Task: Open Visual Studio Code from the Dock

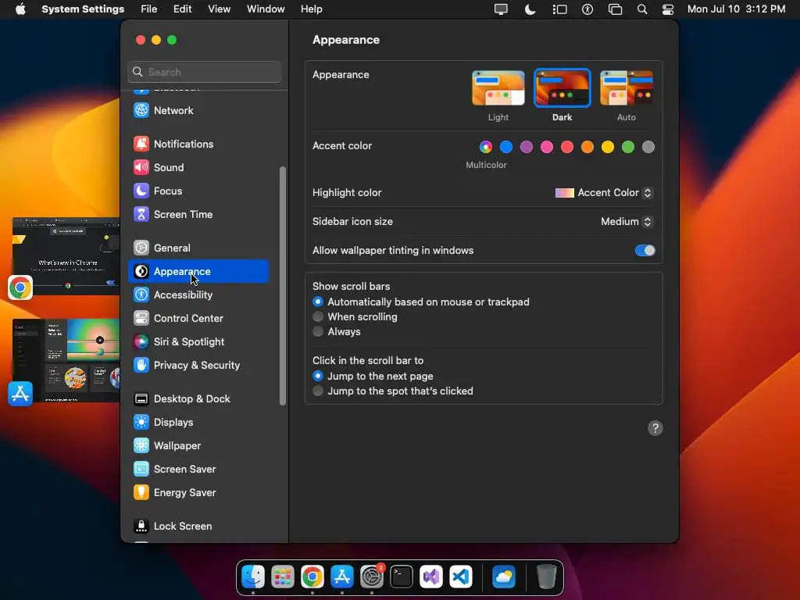Action: [461, 577]
